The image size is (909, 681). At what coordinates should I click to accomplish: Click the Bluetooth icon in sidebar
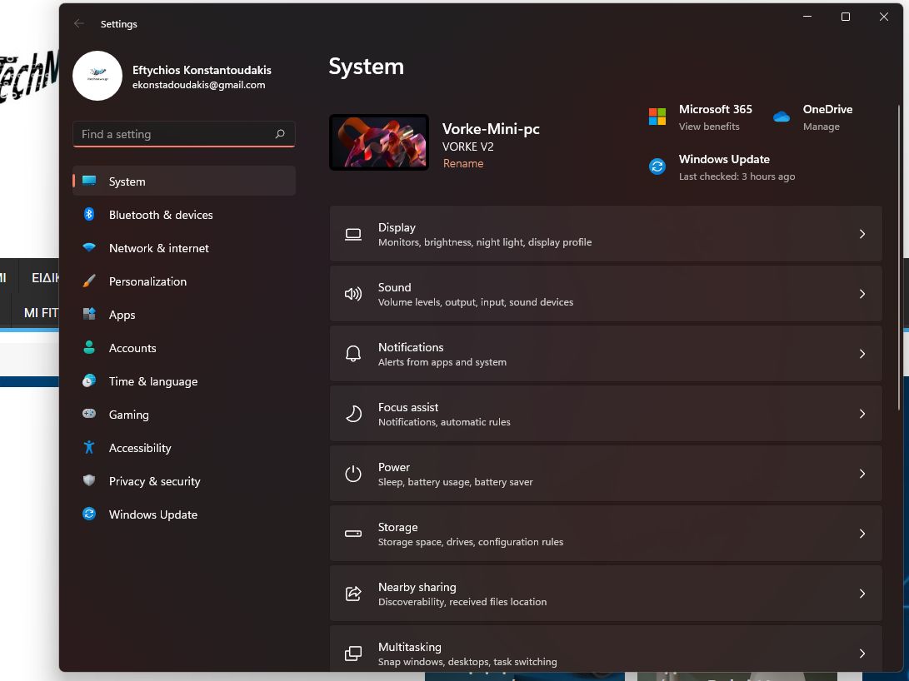89,214
